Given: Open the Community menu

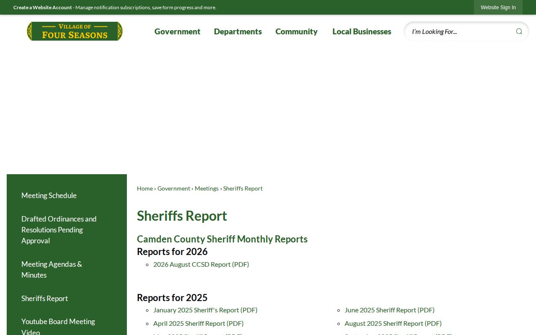Looking at the screenshot, I should coord(296,31).
